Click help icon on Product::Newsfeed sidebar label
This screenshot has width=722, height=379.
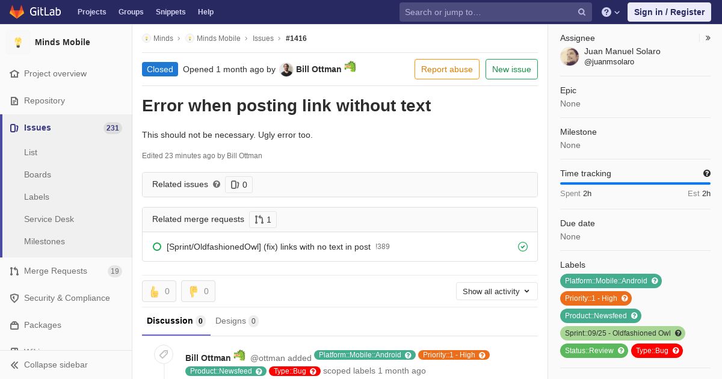634,316
